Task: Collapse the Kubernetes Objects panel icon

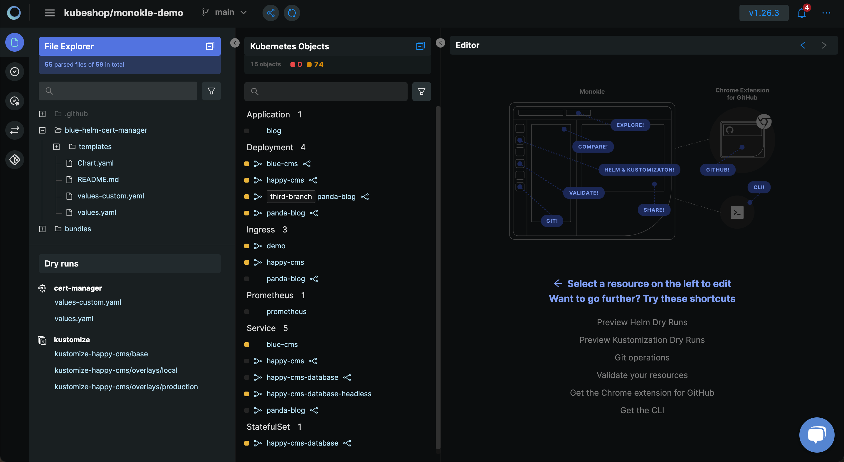Action: (420, 46)
